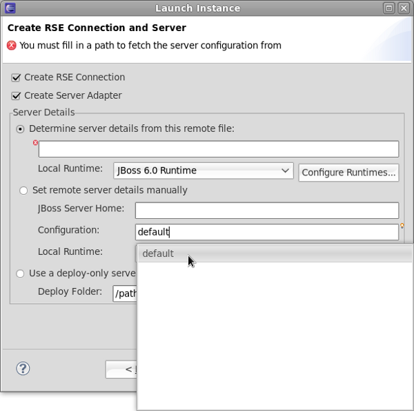Viewport: 414px width, 411px height.
Task: Click the Eclipse icon in title bar
Action: (x=10, y=8)
